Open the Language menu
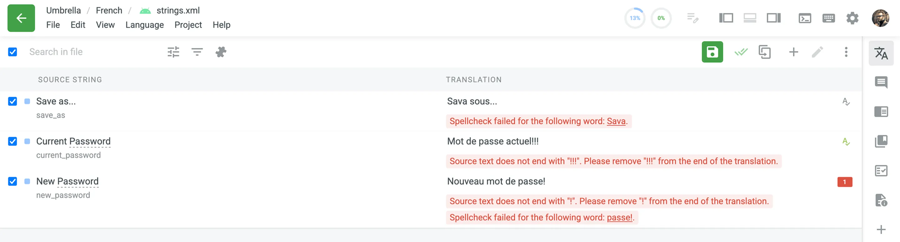 [144, 25]
